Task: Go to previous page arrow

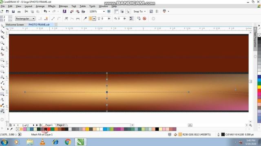Action: pyautogui.click(x=18, y=125)
